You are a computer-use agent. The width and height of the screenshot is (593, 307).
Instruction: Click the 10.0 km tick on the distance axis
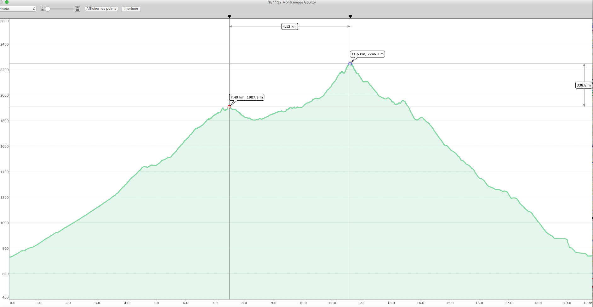point(303,303)
